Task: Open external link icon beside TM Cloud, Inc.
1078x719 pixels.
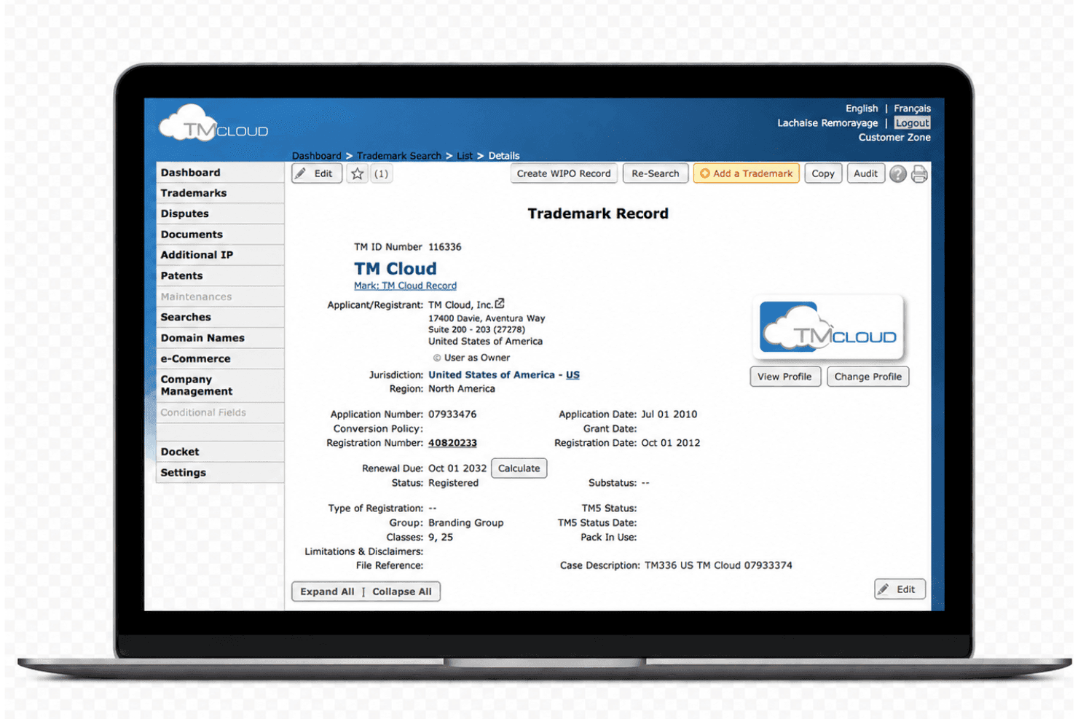Action: click(500, 304)
